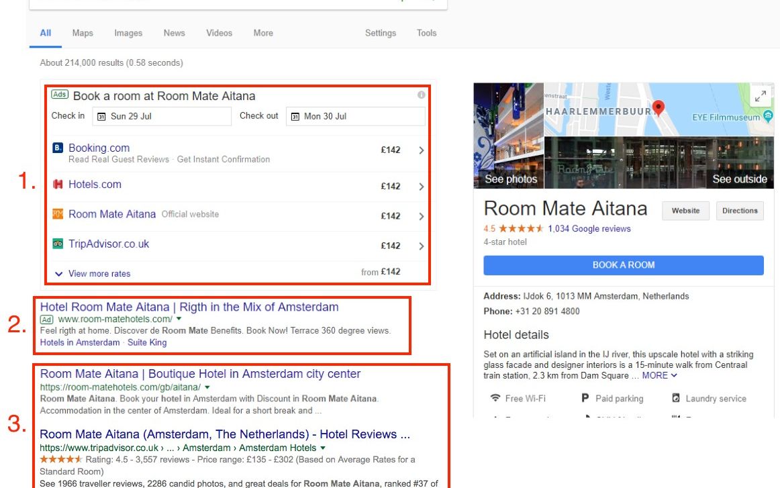Open the ad info icon beside Book a room
This screenshot has width=780, height=488.
pos(422,95)
